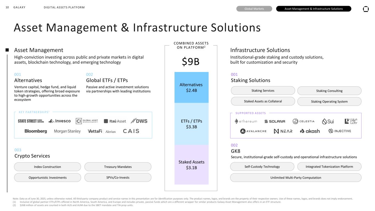Click the Self-Custody Technology pill
The width and height of the screenshot is (375, 211).
[x=262, y=166]
